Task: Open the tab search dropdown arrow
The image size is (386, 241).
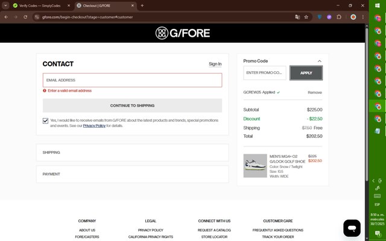Action: (5, 5)
